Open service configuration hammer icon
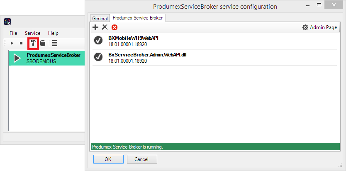The image size is (346, 171). [x=33, y=43]
